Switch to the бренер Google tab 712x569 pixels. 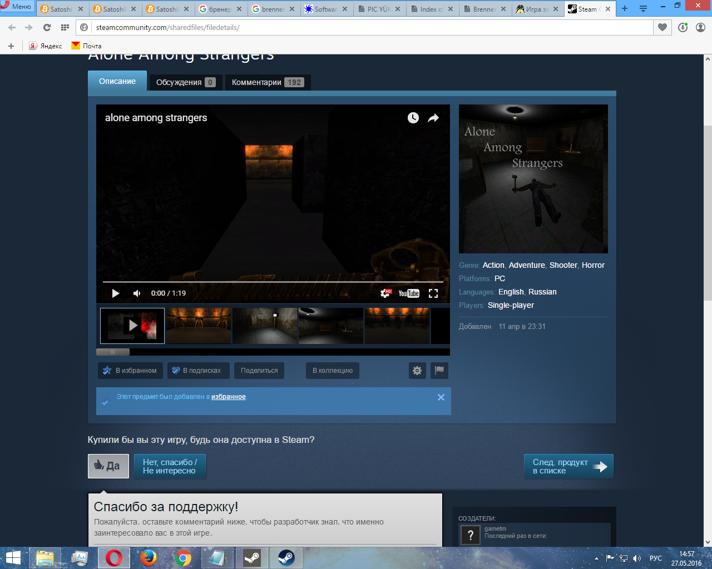click(x=220, y=9)
